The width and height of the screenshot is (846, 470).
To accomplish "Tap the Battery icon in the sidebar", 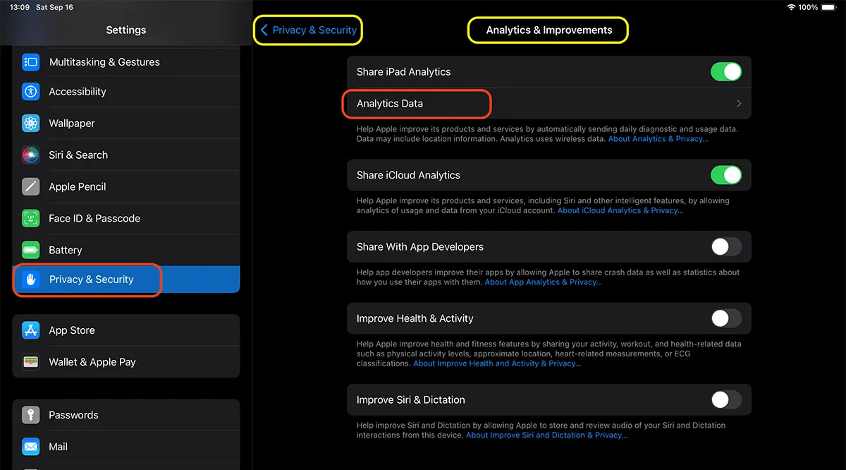I will [30, 250].
